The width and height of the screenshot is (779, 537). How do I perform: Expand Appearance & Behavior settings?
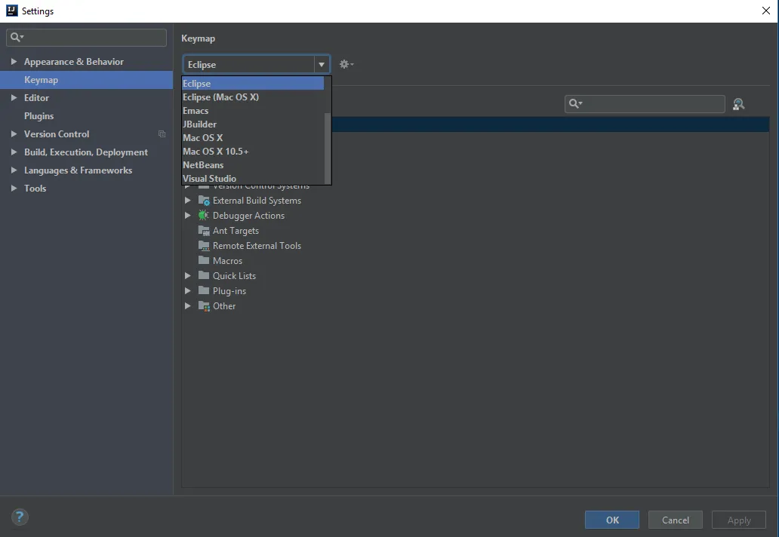pos(14,62)
